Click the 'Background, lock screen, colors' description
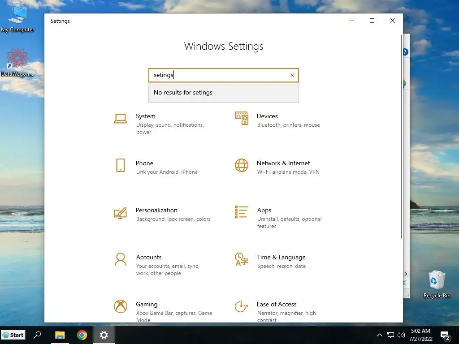Image resolution: width=459 pixels, height=344 pixels. [173, 219]
